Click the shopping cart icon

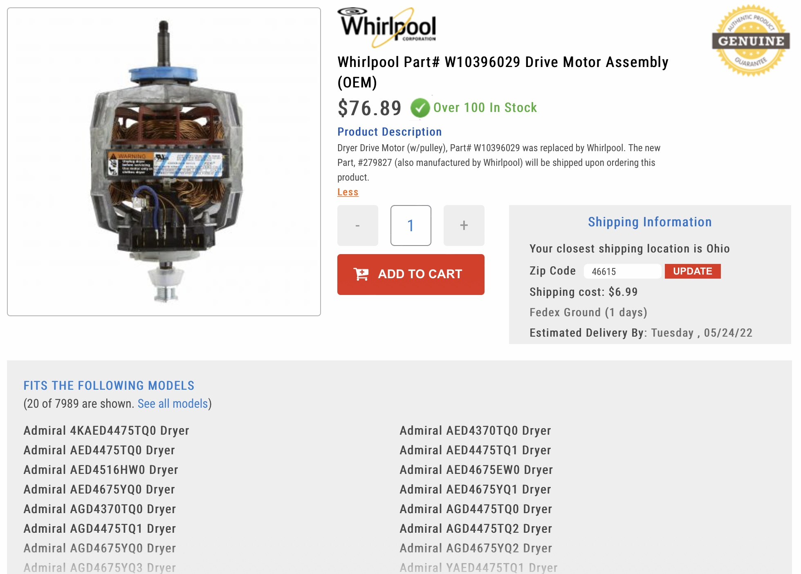[361, 274]
